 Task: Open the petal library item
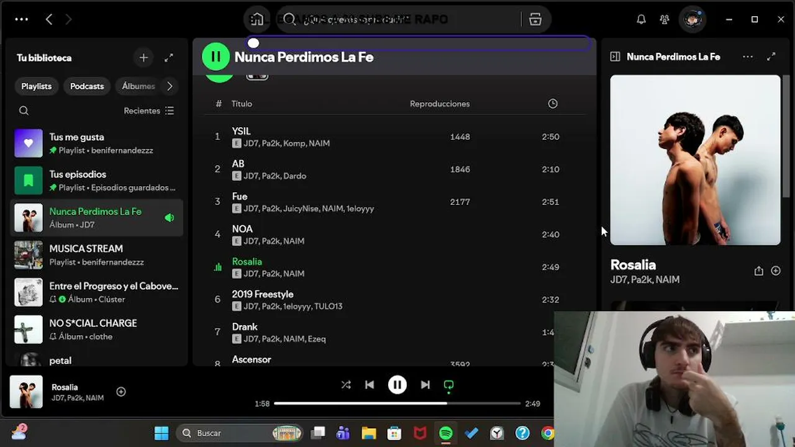(97, 359)
